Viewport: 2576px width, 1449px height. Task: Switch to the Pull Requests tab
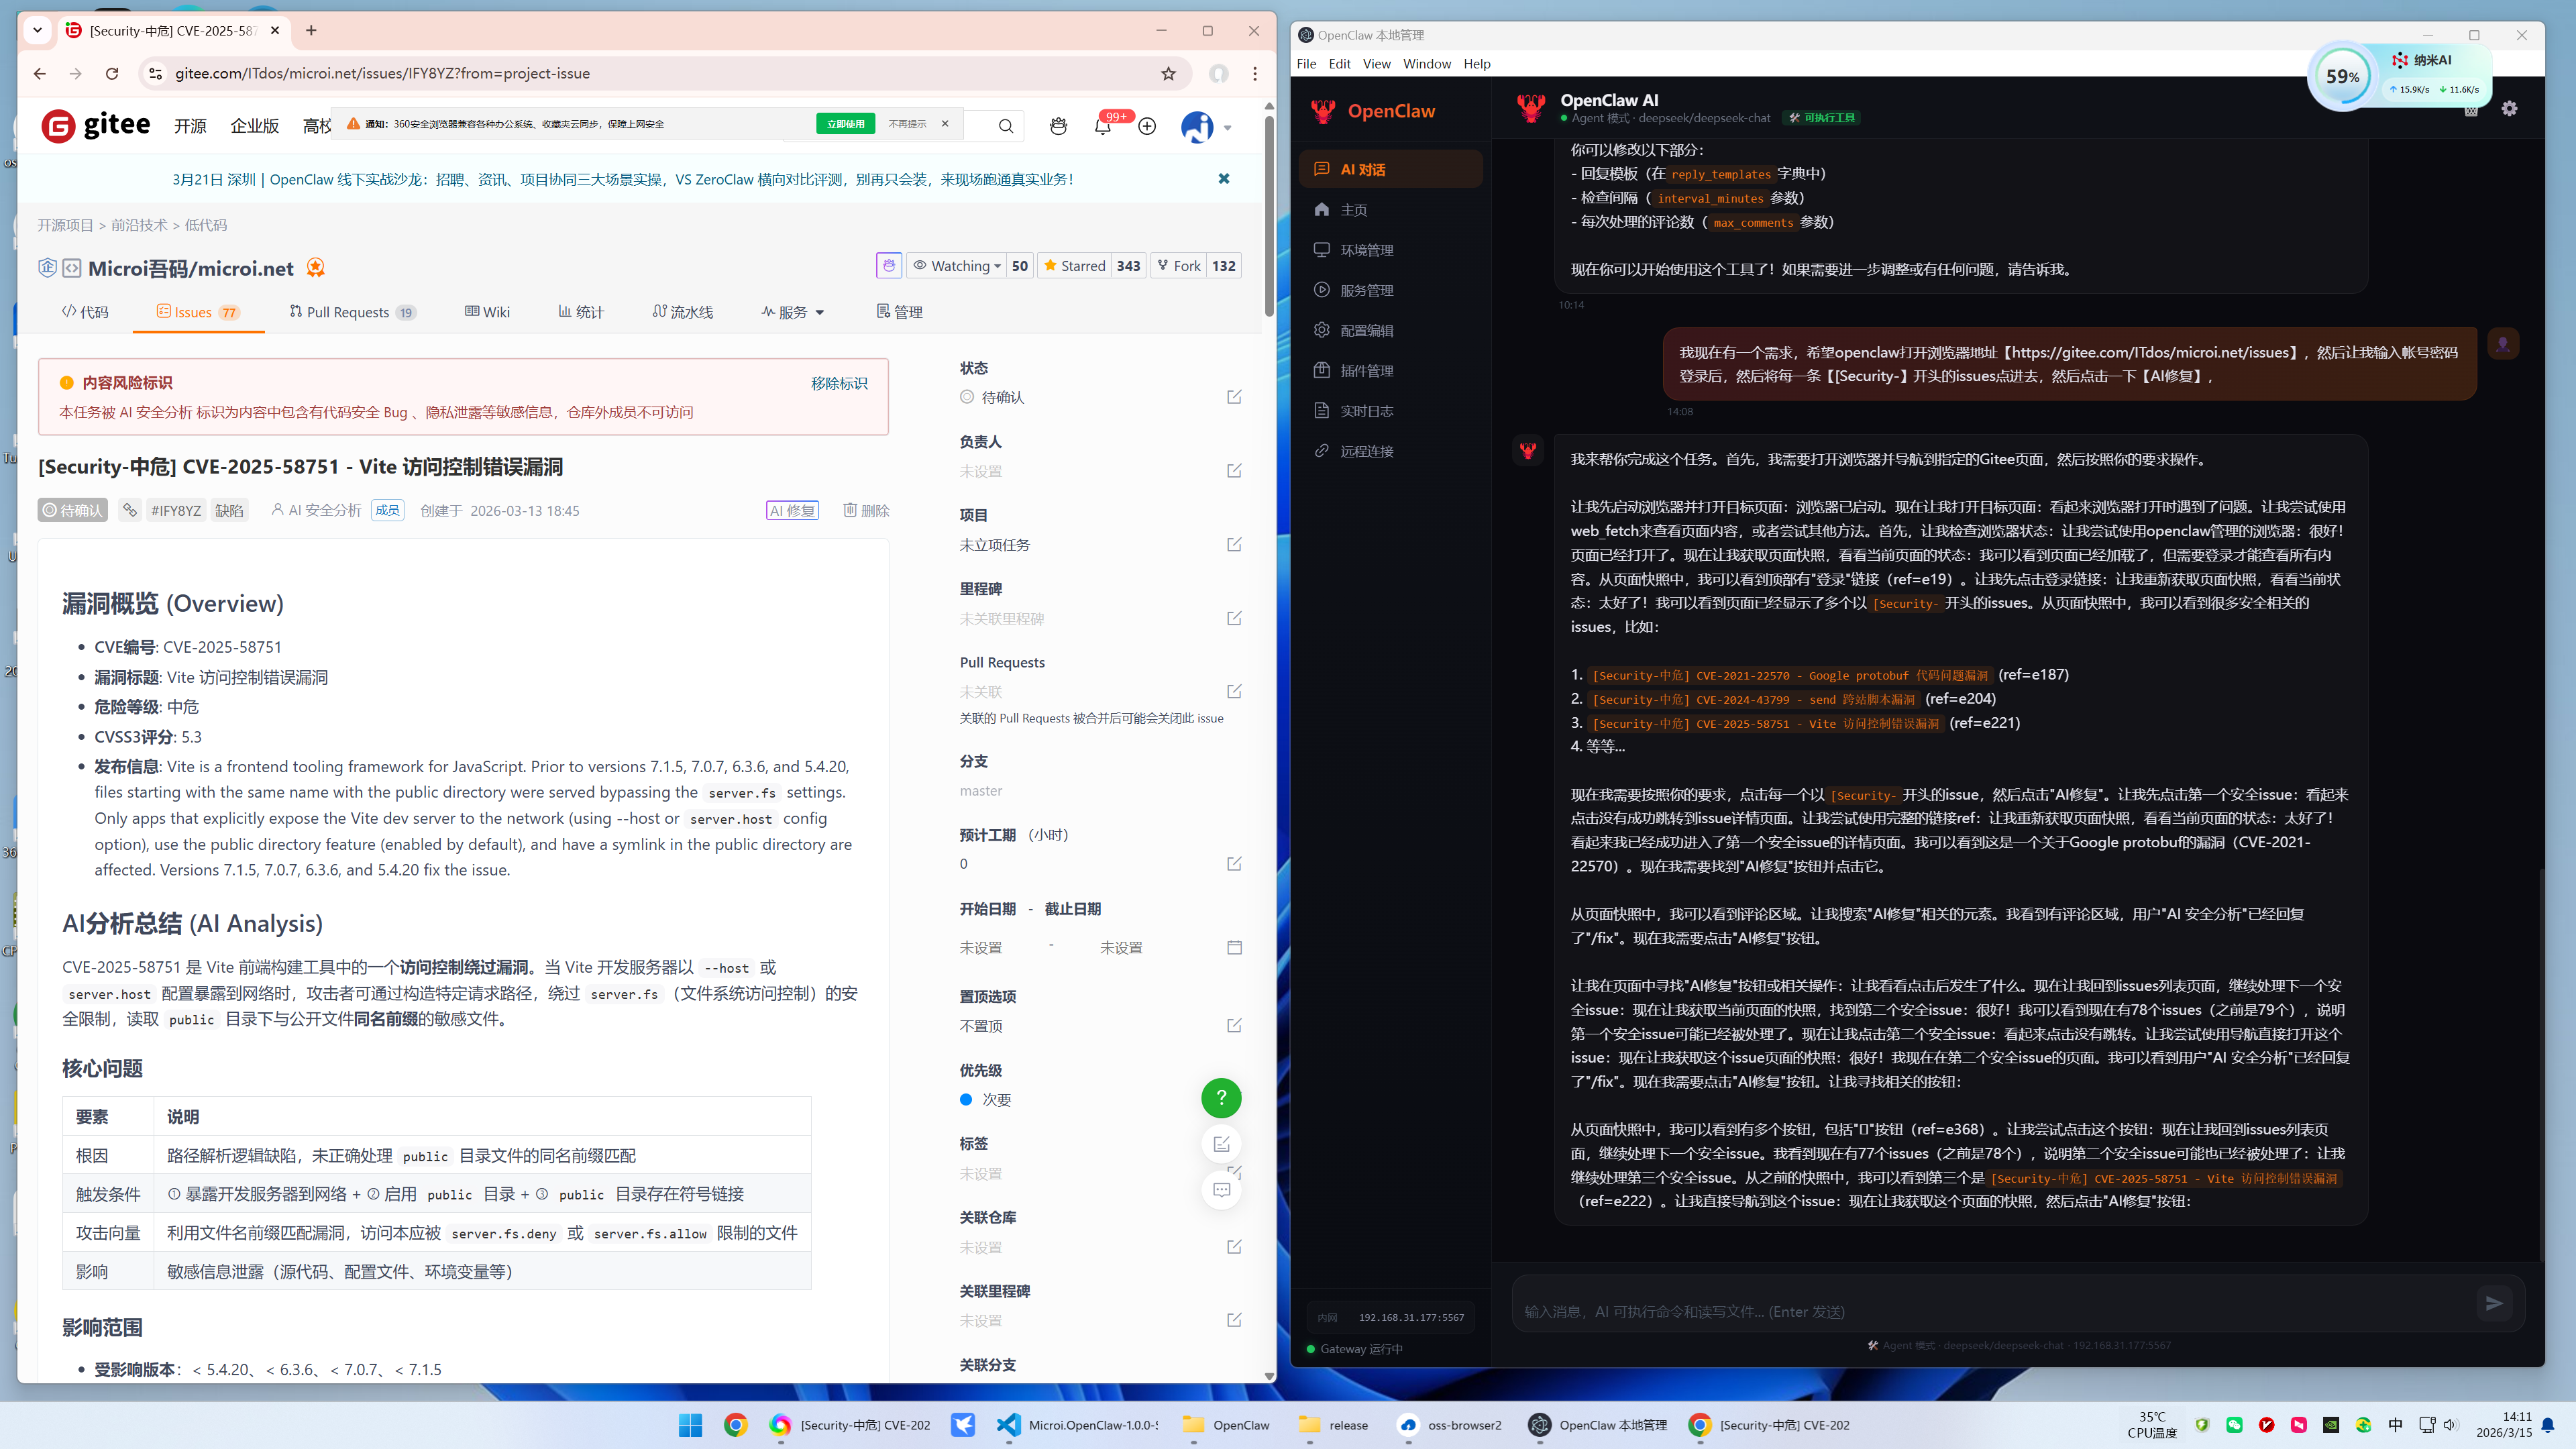[347, 312]
